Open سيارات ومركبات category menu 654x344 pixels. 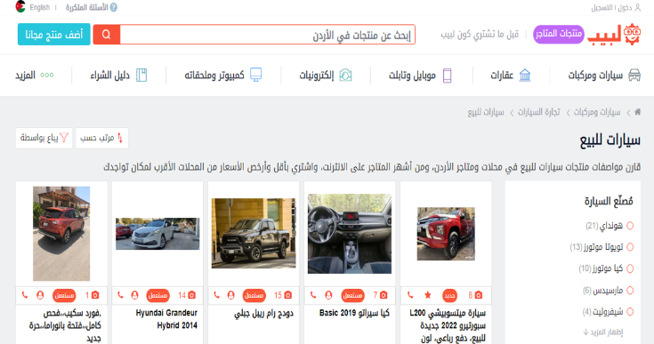604,76
